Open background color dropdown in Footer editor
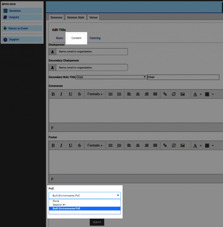This screenshot has width=223, height=227. pos(213,146)
